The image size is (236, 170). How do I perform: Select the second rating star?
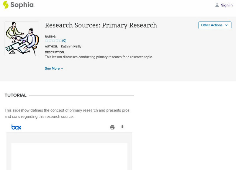50,40
